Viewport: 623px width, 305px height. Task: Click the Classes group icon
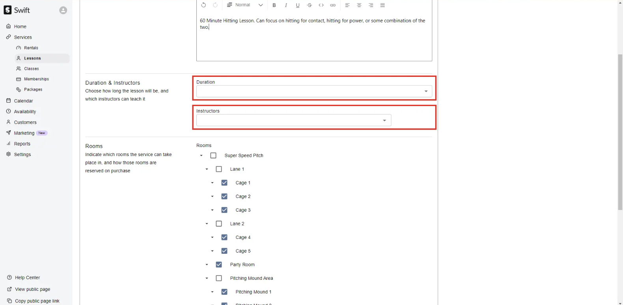[19, 69]
